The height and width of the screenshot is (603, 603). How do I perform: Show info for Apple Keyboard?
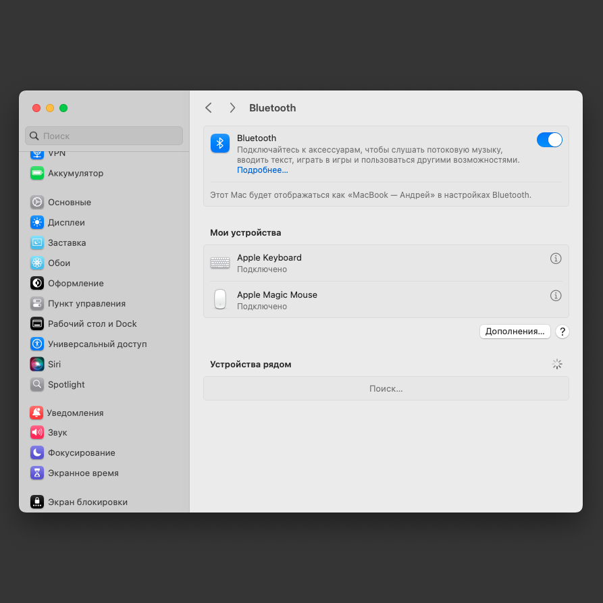556,259
